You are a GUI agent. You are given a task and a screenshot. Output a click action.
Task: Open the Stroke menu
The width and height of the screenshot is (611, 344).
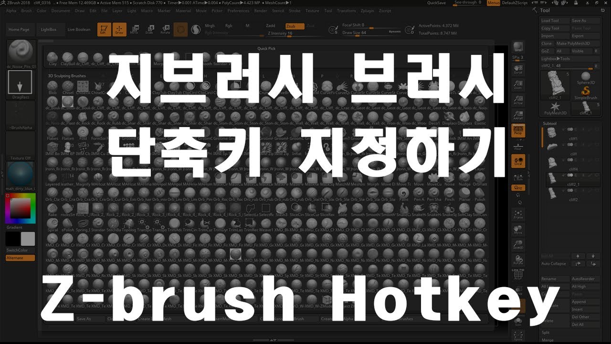tap(295, 11)
